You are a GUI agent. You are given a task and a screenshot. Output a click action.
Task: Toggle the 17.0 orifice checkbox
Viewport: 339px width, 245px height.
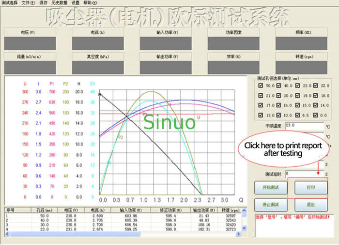(260, 105)
